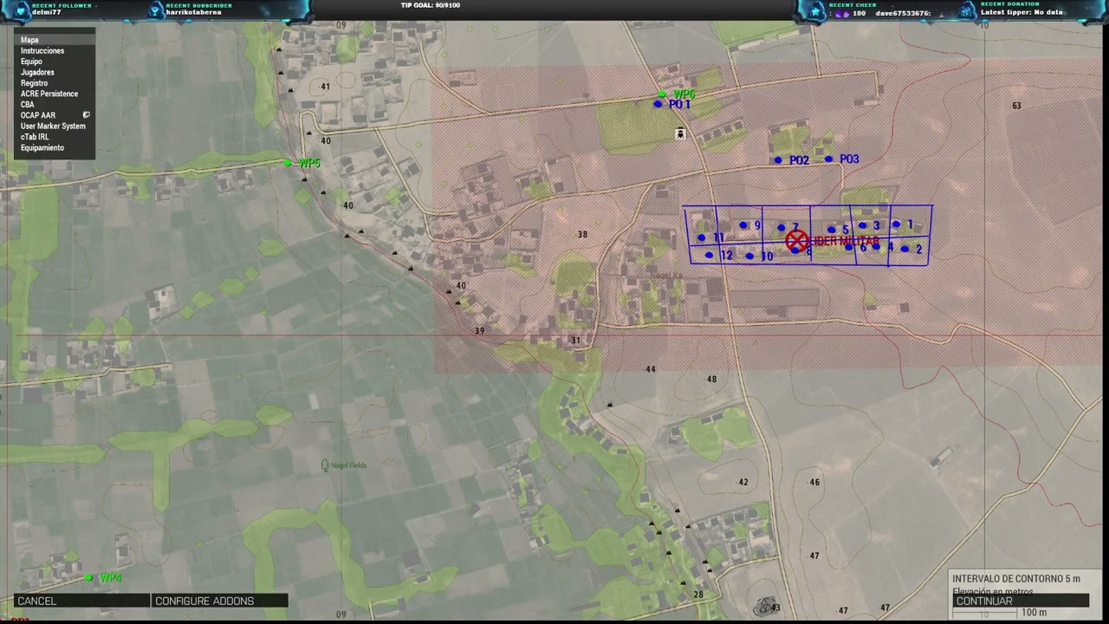Screen dimensions: 1109x624
Task: Click the WP5 waypoint marker
Action: (288, 163)
